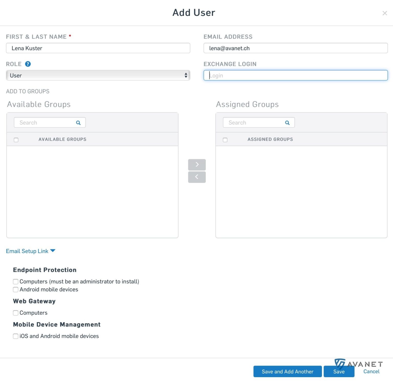This screenshot has width=393, height=382.
Task: Click the search magnifier in Assigned Groups
Action: tap(287, 123)
